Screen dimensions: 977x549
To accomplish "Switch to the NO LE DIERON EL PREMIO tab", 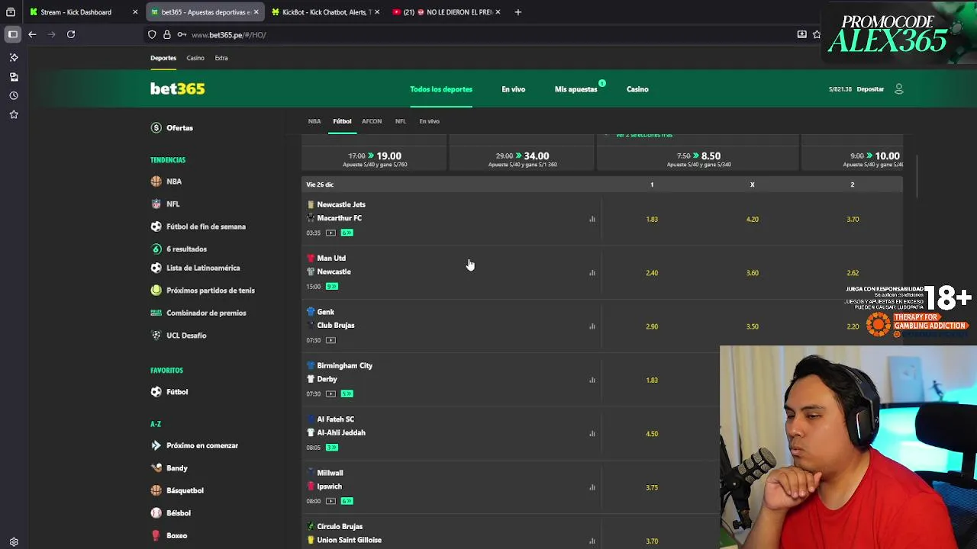I will pos(447,12).
